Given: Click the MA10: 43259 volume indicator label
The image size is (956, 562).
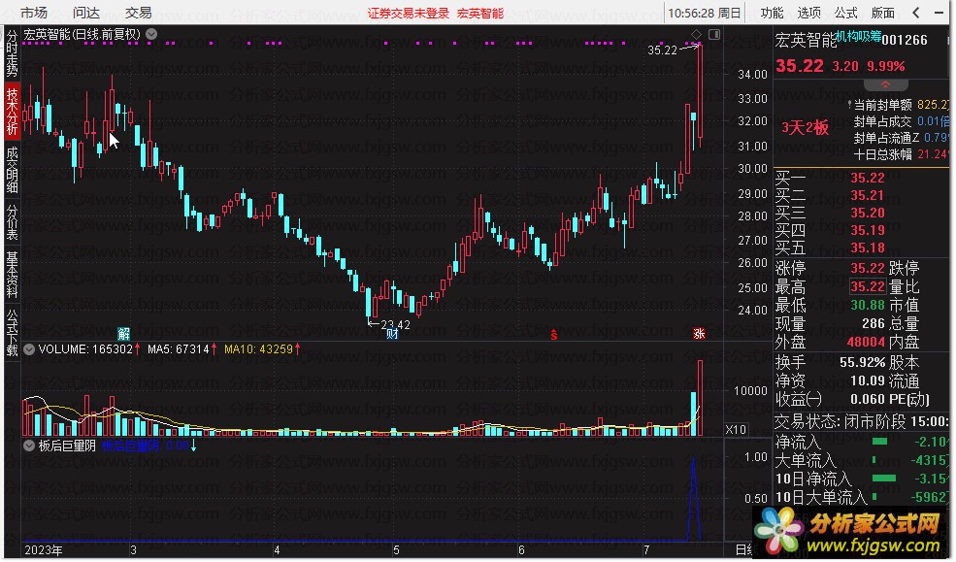Looking at the screenshot, I should 262,349.
